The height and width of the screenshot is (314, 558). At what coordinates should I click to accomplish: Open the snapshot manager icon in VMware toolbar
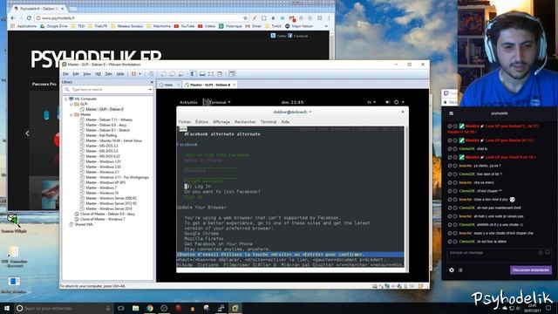(181, 74)
